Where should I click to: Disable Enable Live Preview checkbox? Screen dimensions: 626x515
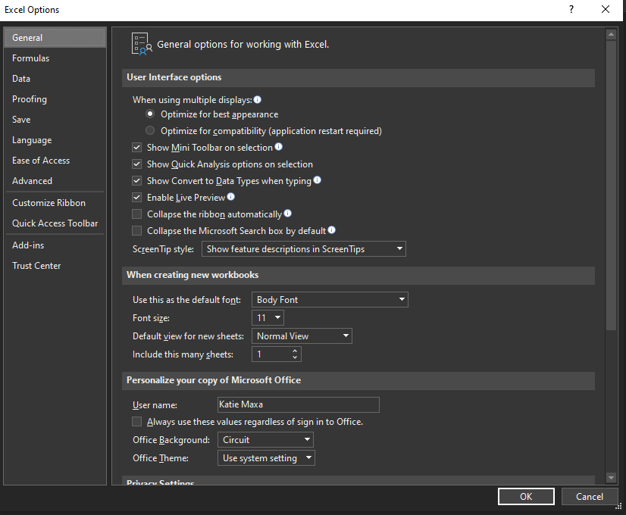coord(137,198)
